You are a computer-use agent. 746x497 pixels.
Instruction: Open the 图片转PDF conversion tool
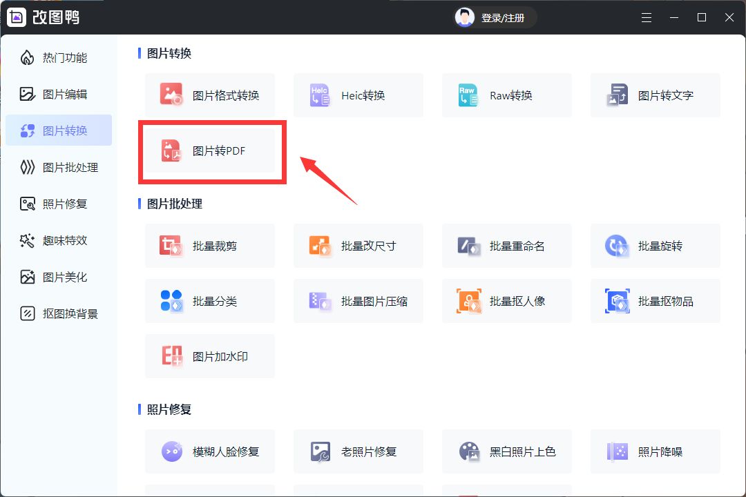coord(210,150)
